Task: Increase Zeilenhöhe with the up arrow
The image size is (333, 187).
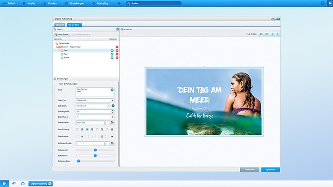Action: click(x=113, y=116)
